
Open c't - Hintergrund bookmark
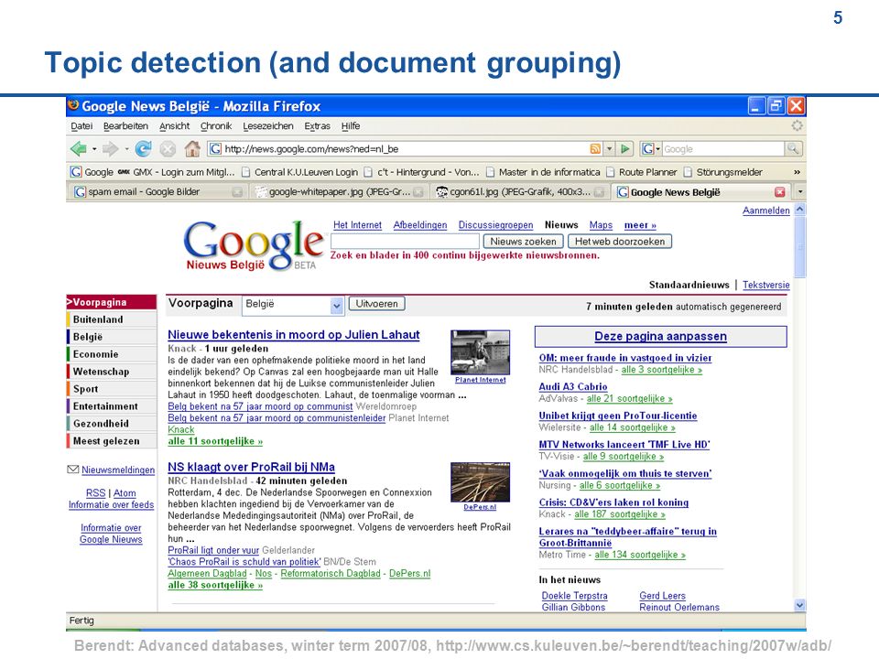pos(421,172)
